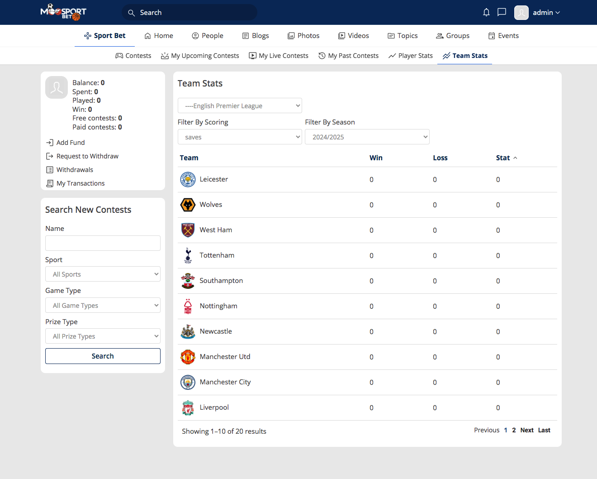Click the Newcastle team crest
Screen dimensions: 597x479
click(x=188, y=331)
